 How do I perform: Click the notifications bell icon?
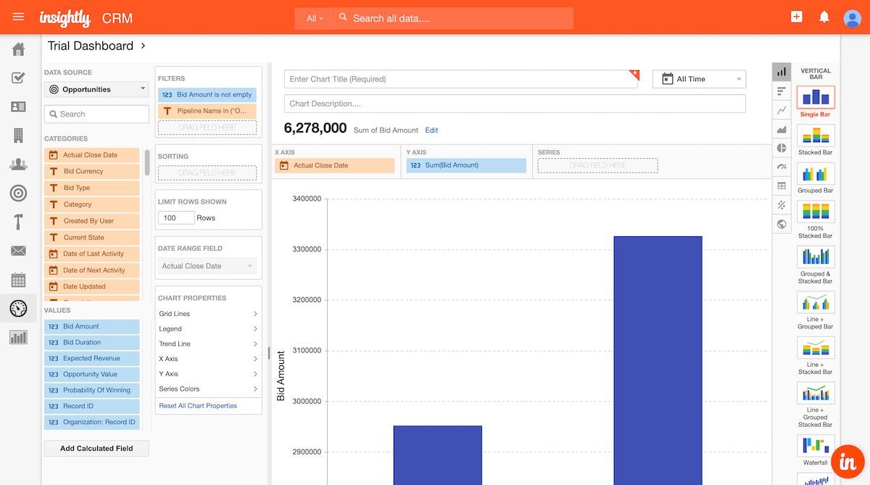(x=824, y=17)
